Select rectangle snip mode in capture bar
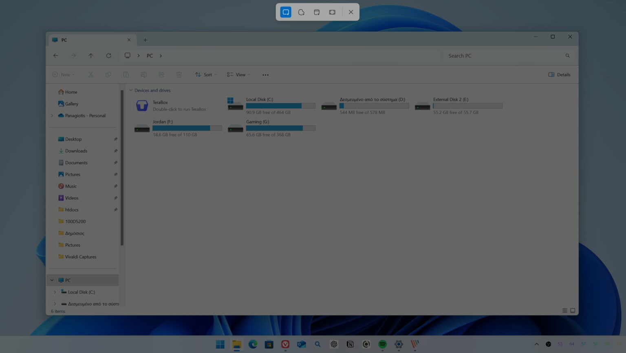This screenshot has height=353, width=626. click(285, 12)
